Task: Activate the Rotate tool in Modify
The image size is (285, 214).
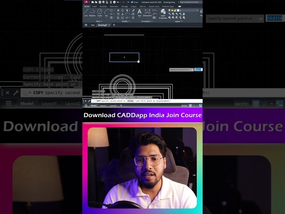Action: (x=122, y=10)
